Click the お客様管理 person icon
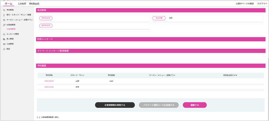Viewport: 269px width, 121px height. 4,25
